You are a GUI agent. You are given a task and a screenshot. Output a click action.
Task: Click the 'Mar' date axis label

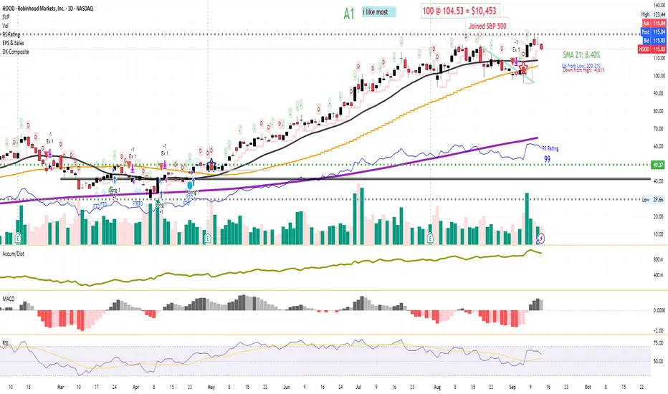tap(60, 387)
